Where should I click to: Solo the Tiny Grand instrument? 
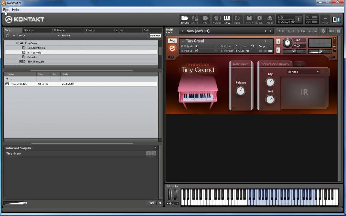[x=278, y=41]
